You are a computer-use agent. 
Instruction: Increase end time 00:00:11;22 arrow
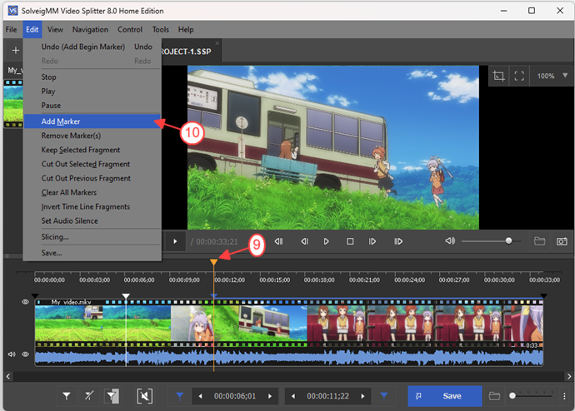(362, 396)
